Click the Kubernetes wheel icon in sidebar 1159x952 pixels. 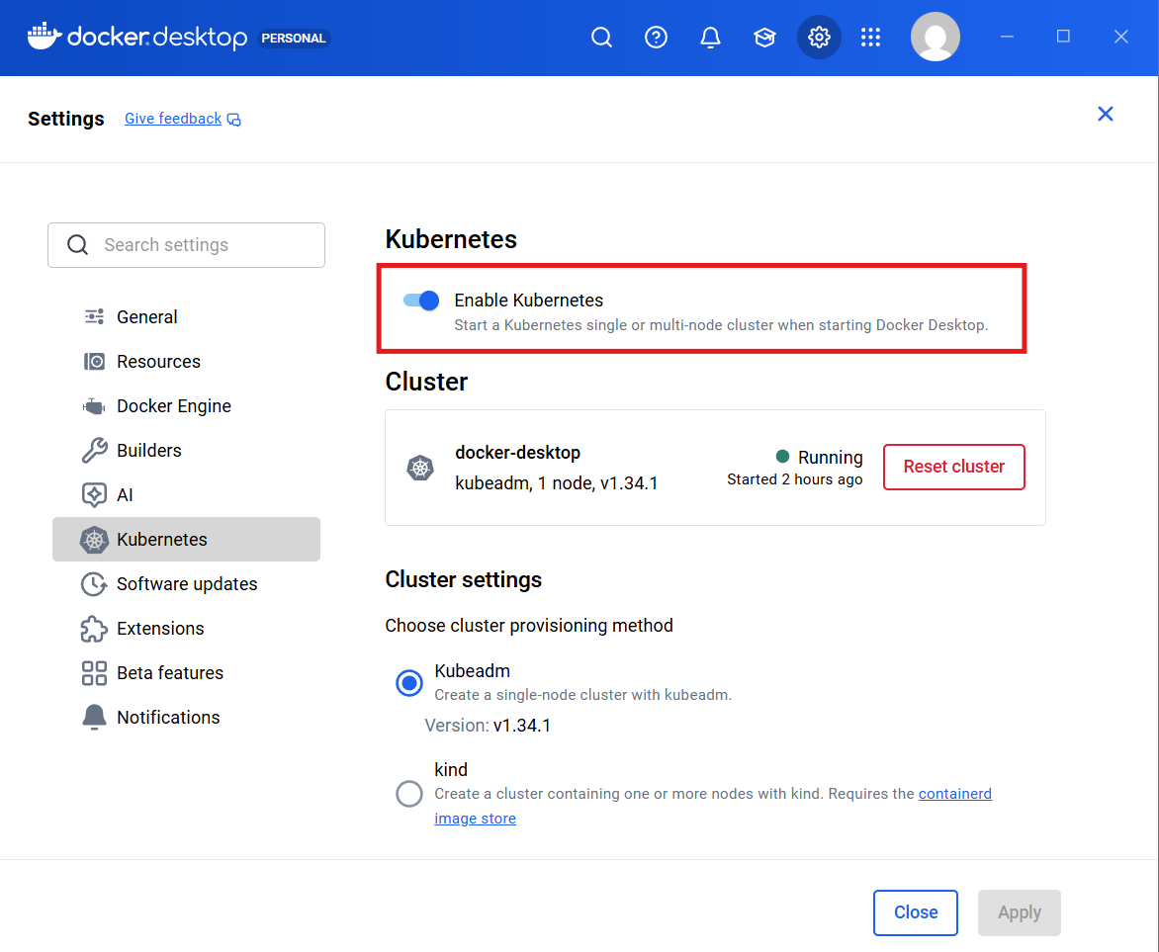click(94, 540)
